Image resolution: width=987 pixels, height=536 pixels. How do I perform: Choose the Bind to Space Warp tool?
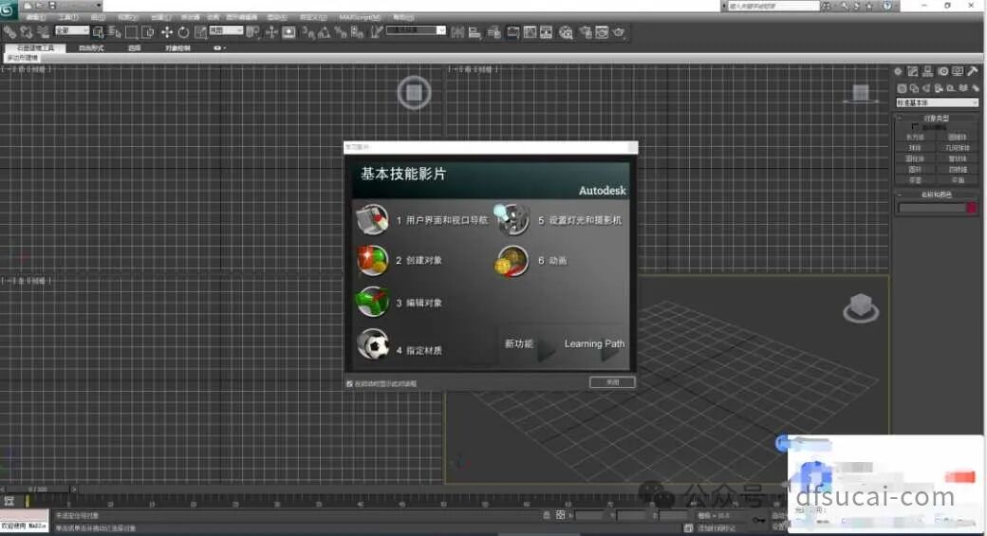click(x=43, y=32)
